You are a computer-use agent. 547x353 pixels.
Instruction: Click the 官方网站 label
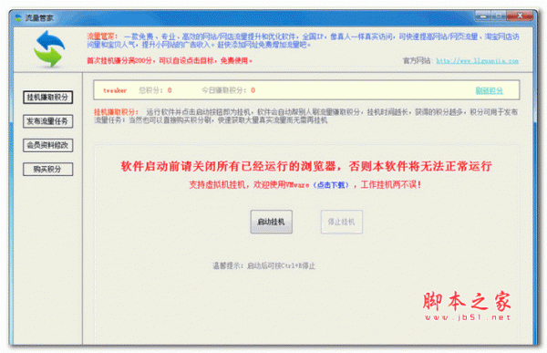417,61
